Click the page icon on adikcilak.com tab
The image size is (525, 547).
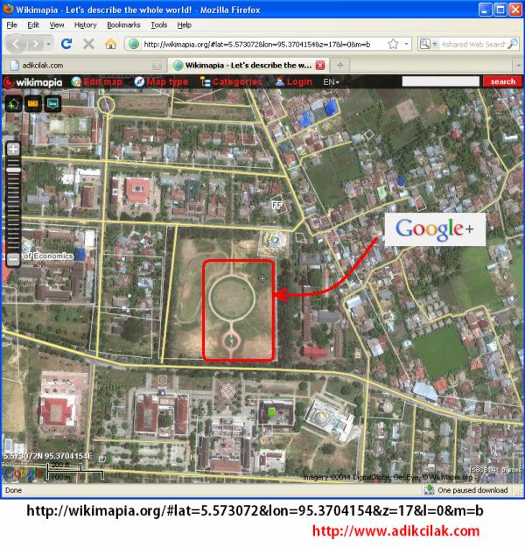point(15,66)
